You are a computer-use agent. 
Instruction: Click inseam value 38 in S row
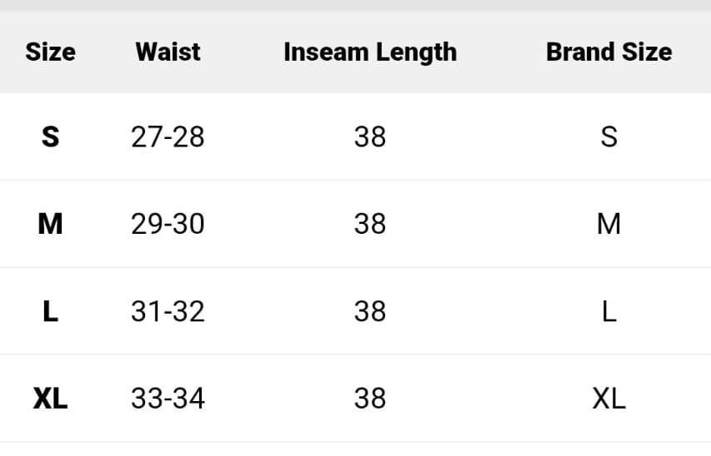370,136
